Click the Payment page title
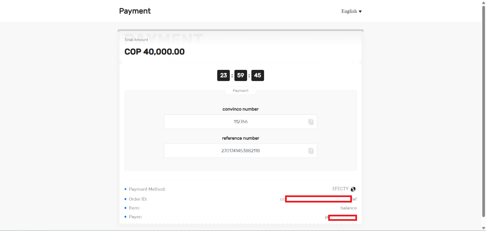486x231 pixels. 135,11
